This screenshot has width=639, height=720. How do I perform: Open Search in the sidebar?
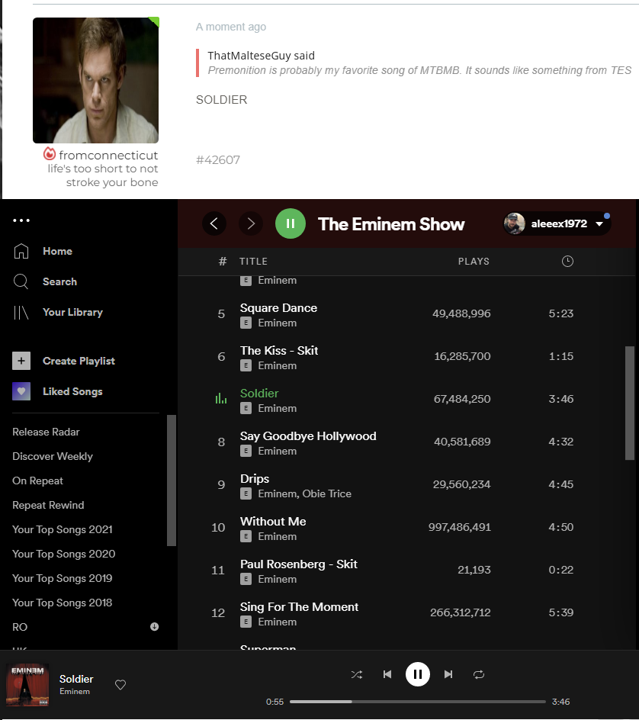click(x=59, y=281)
